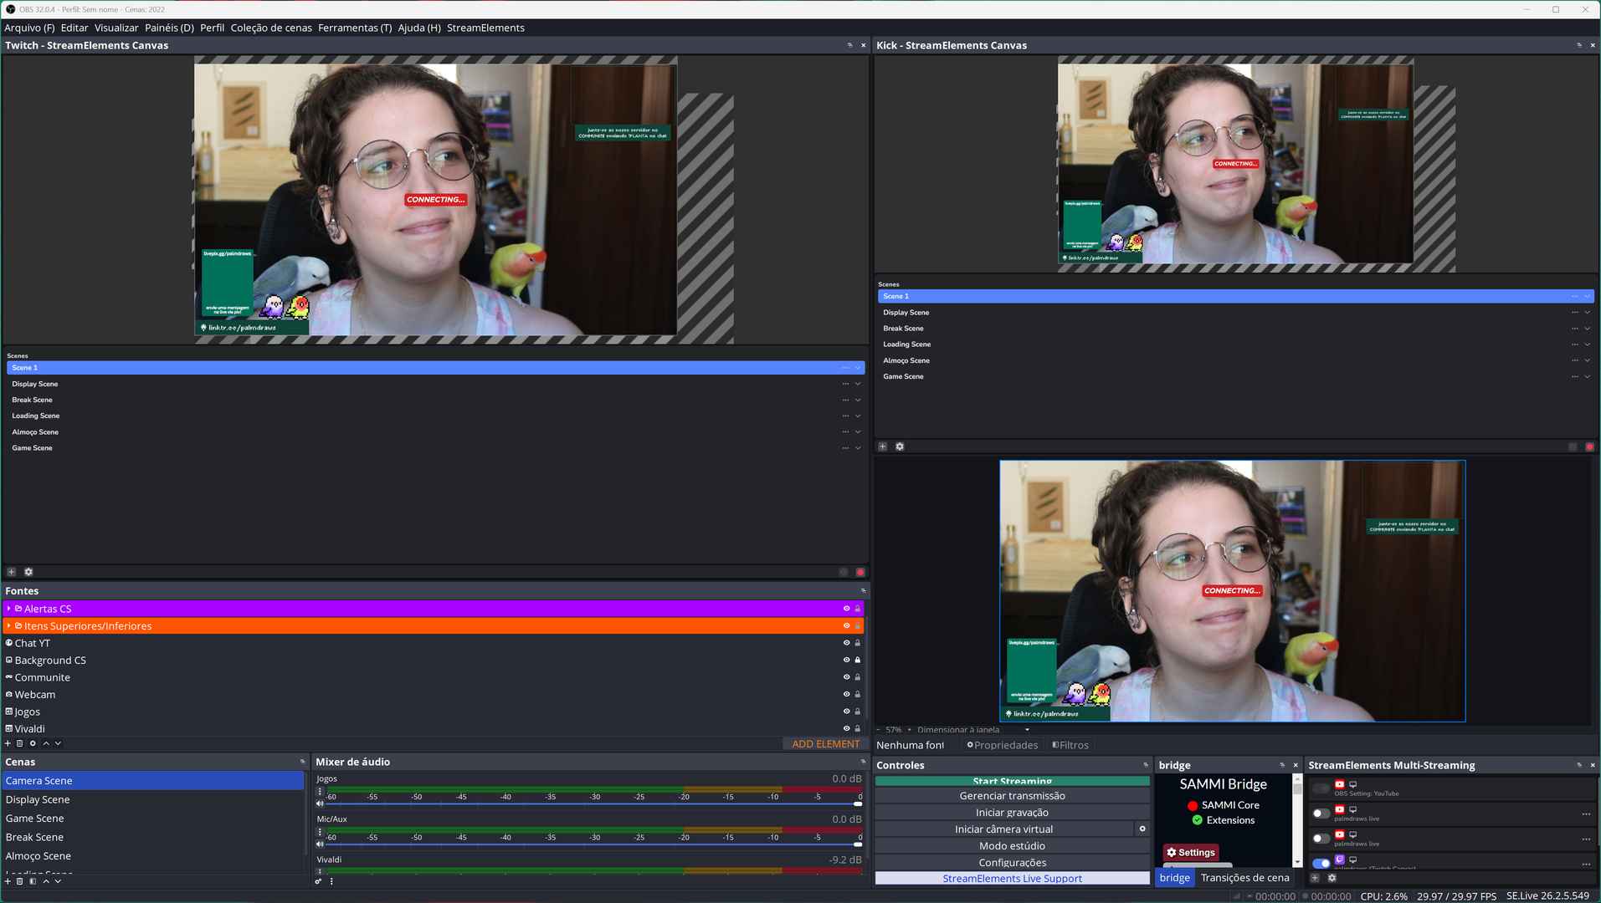Expand the Itens Superiores/Inferiores group
1601x903 pixels.
[9, 625]
